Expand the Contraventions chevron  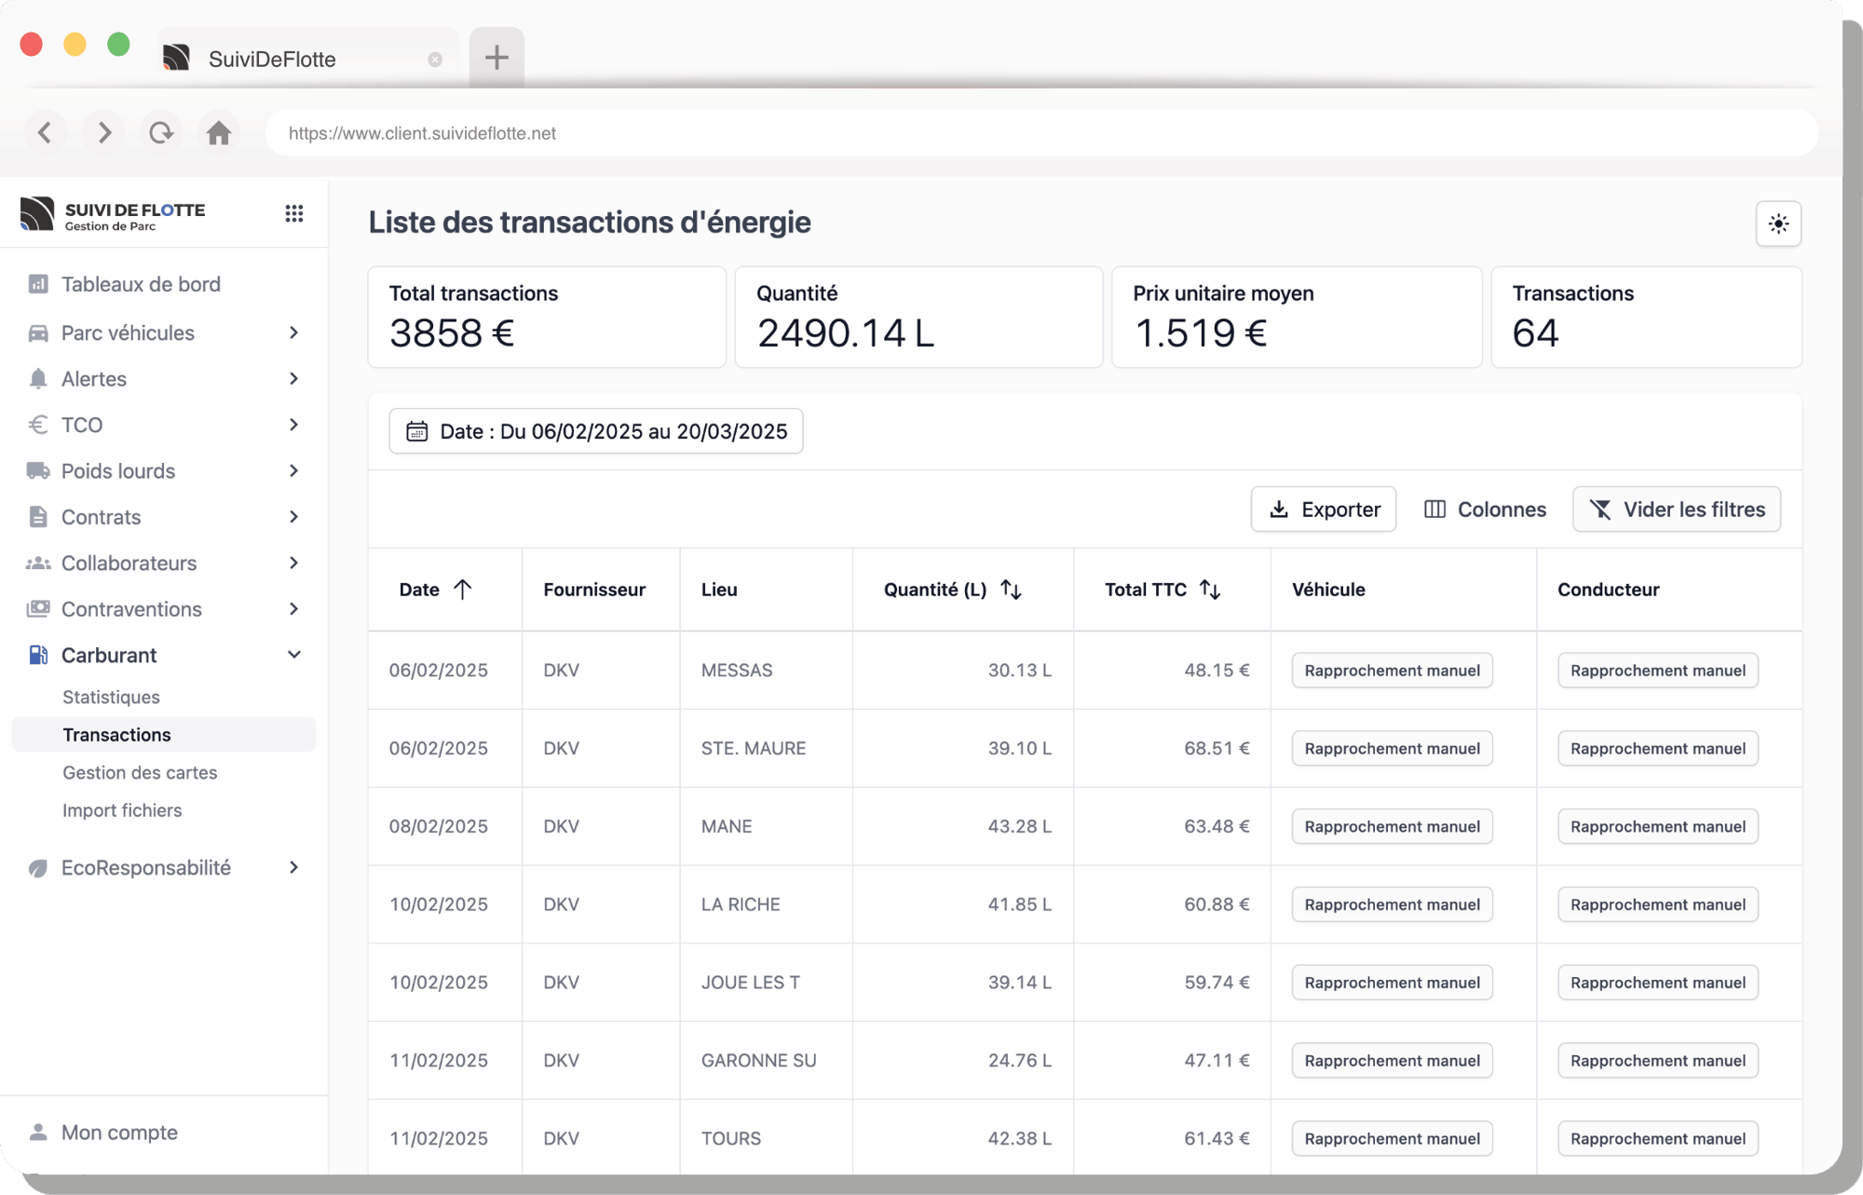point(293,609)
